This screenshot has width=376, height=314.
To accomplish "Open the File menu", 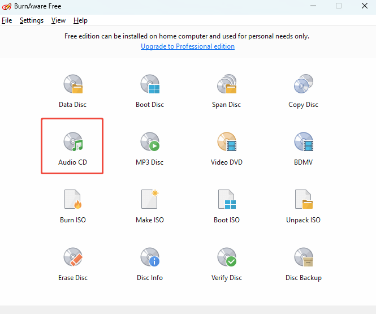I will (7, 20).
